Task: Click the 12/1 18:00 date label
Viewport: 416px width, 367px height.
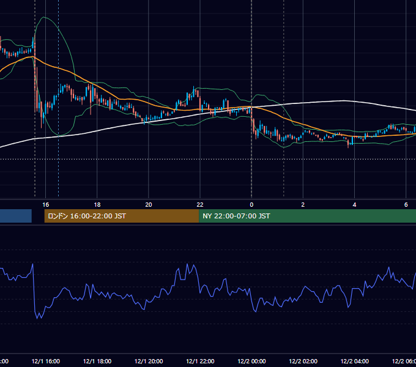Action: [x=97, y=361]
